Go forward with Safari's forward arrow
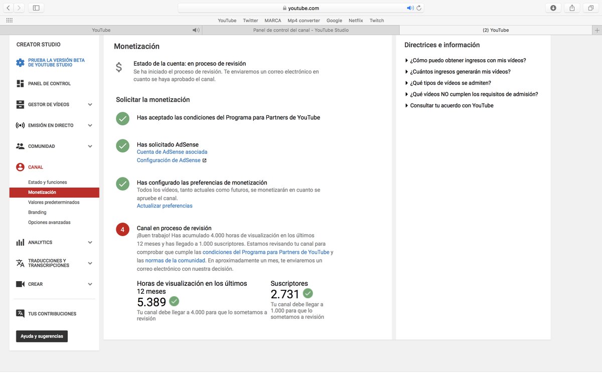This screenshot has width=602, height=376. tap(19, 8)
